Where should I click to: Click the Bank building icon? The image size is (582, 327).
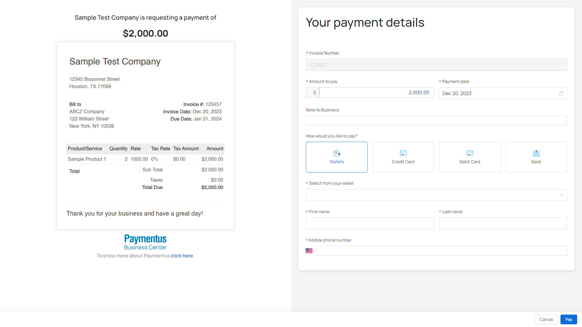tap(536, 153)
